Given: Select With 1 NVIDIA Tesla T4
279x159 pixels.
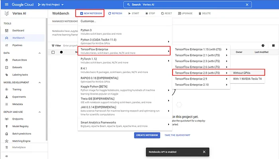Looking at the screenshot, I should (248, 79).
